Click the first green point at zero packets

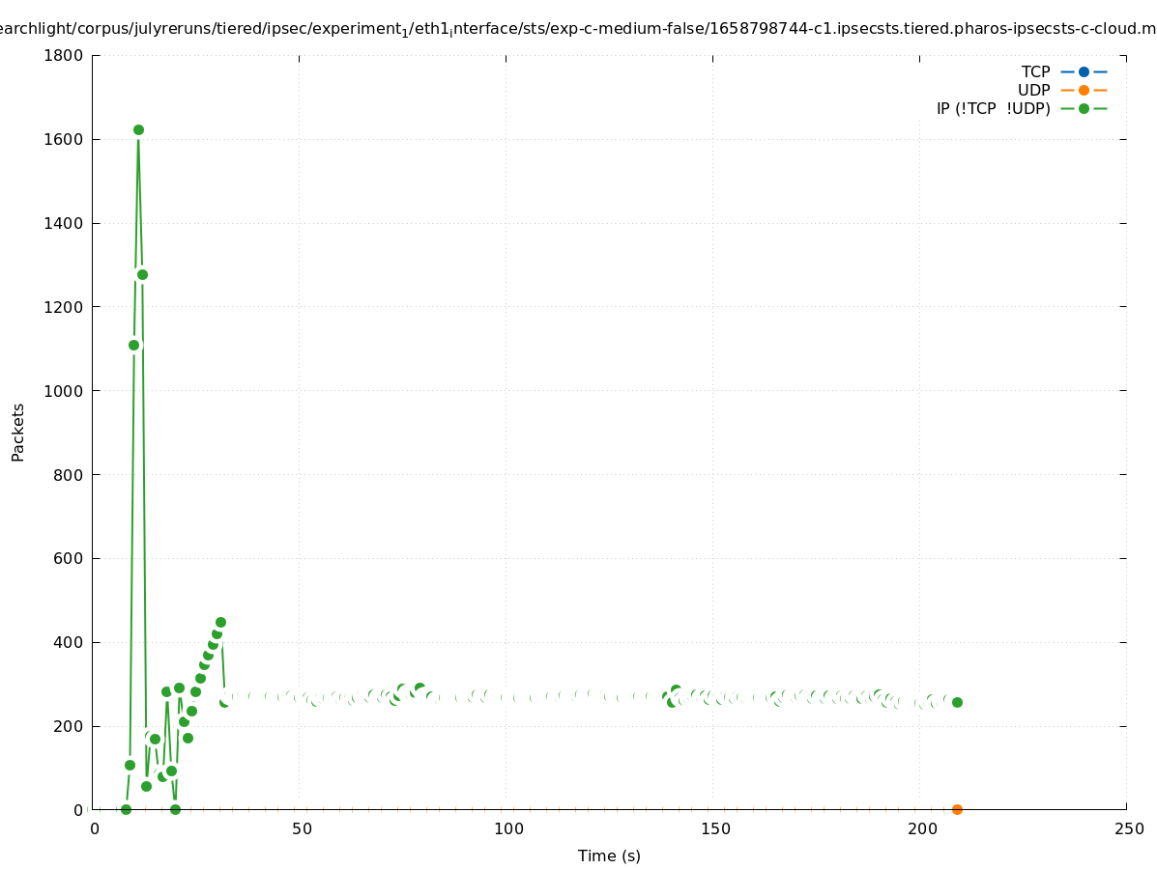pos(126,809)
